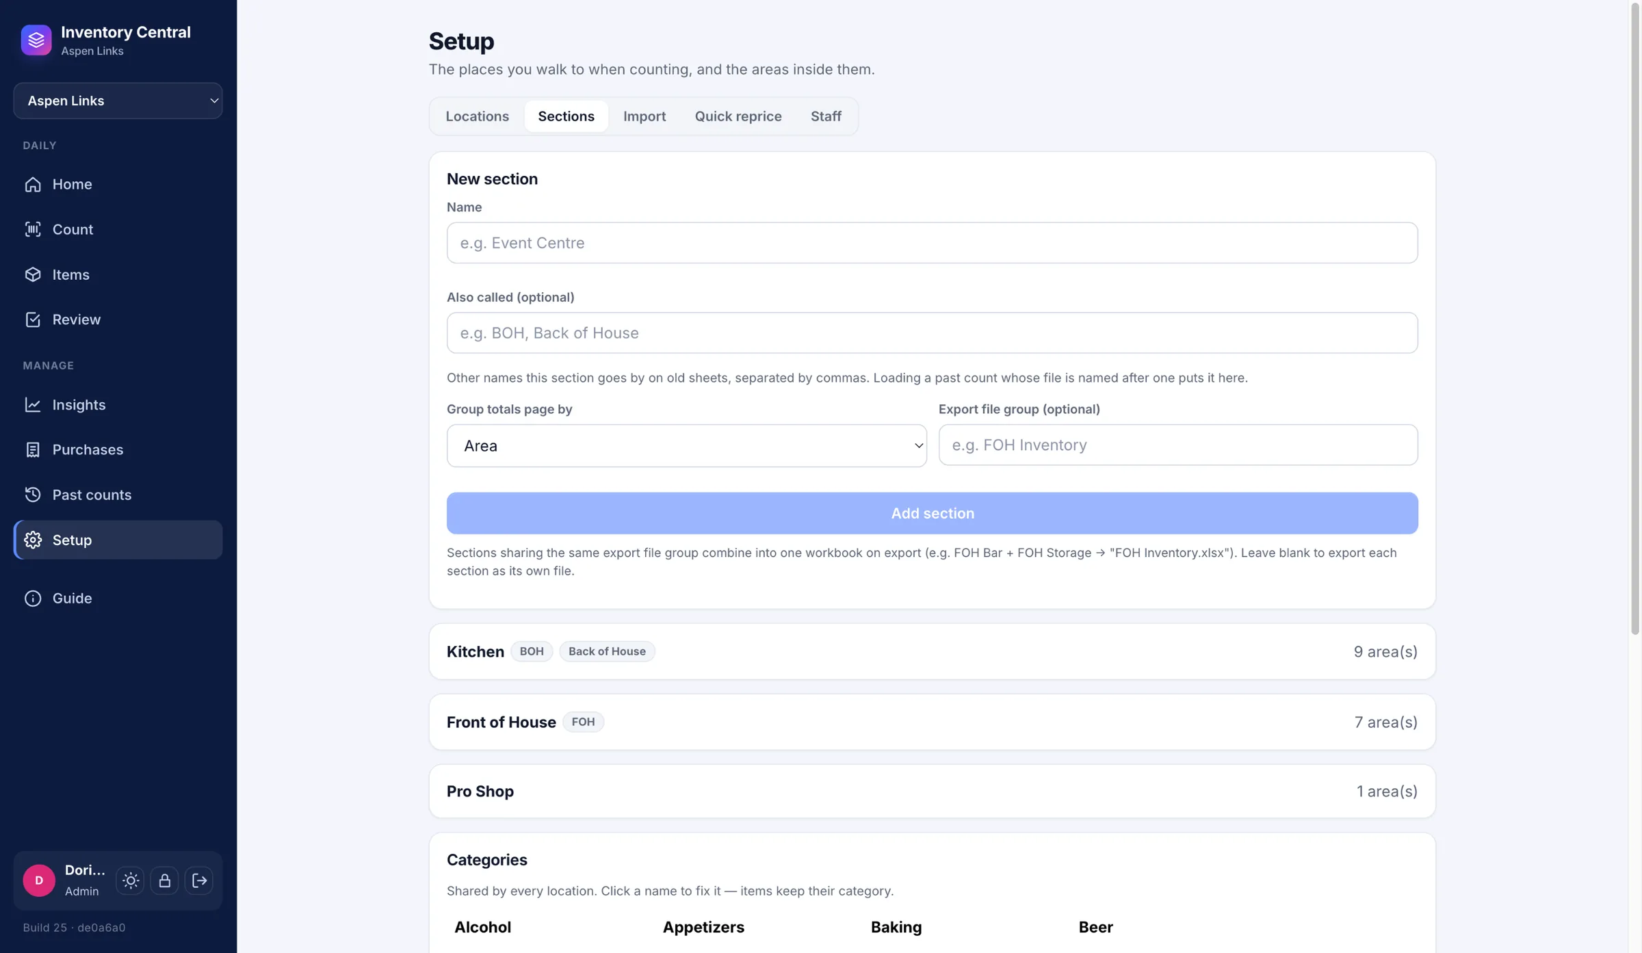Open the Guide page

click(x=118, y=598)
